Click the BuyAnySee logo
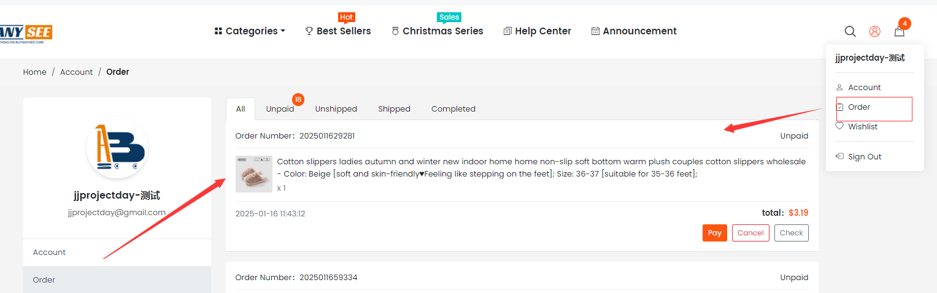The height and width of the screenshot is (293, 937). [x=26, y=33]
